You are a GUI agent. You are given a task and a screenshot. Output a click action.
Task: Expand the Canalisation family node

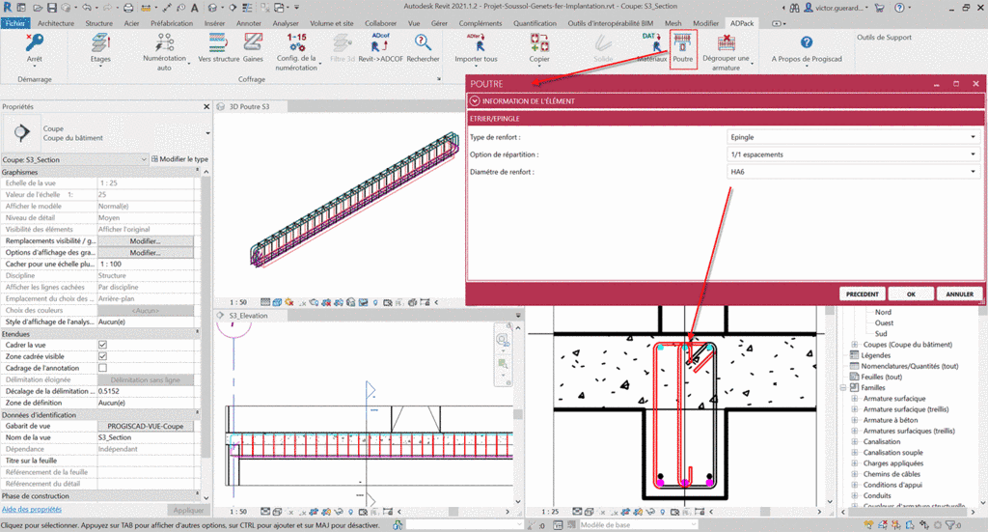point(855,442)
